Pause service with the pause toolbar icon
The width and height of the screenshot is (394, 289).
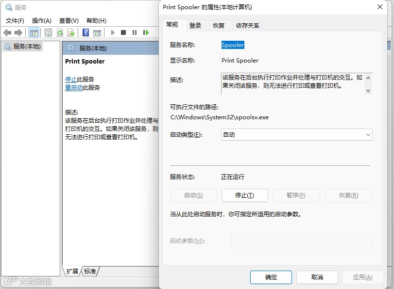(135, 32)
